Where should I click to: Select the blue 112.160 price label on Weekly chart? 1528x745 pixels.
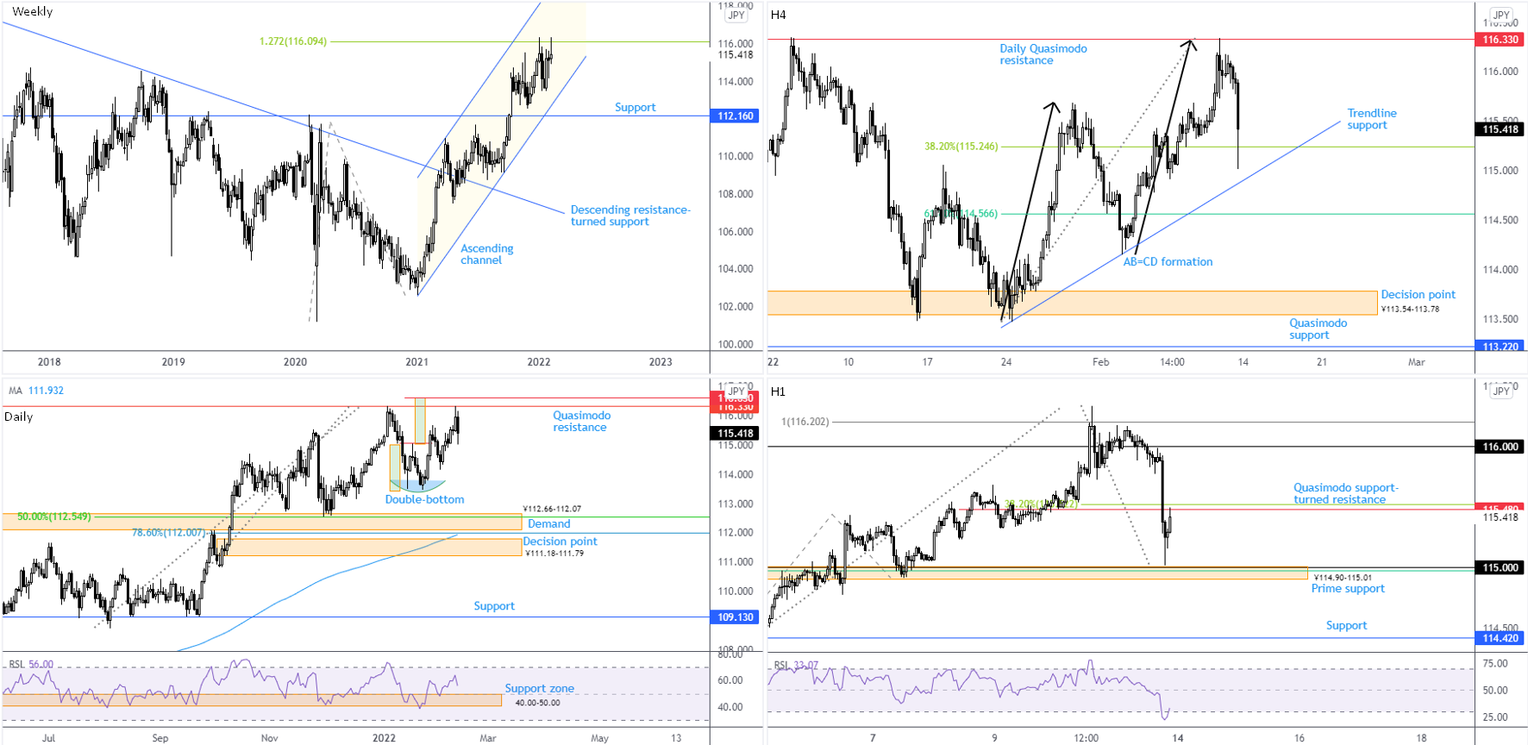[736, 116]
